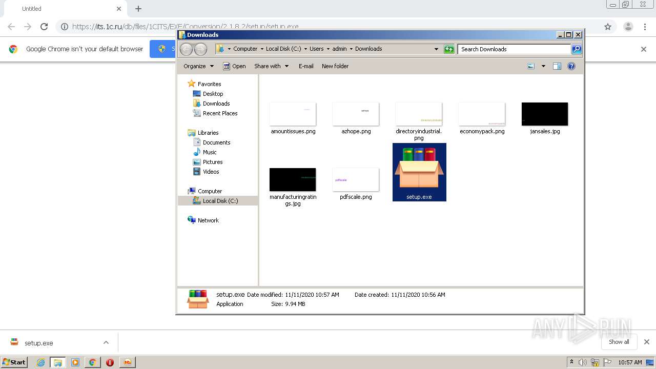Select jansales.jpg thumbnail
The image size is (656, 369).
point(545,114)
